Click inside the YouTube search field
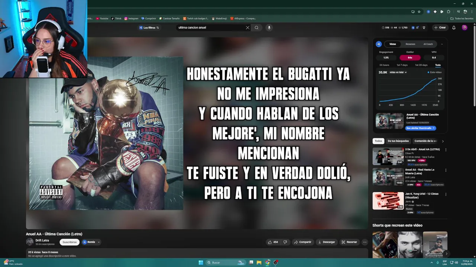The image size is (476, 267). (x=210, y=27)
